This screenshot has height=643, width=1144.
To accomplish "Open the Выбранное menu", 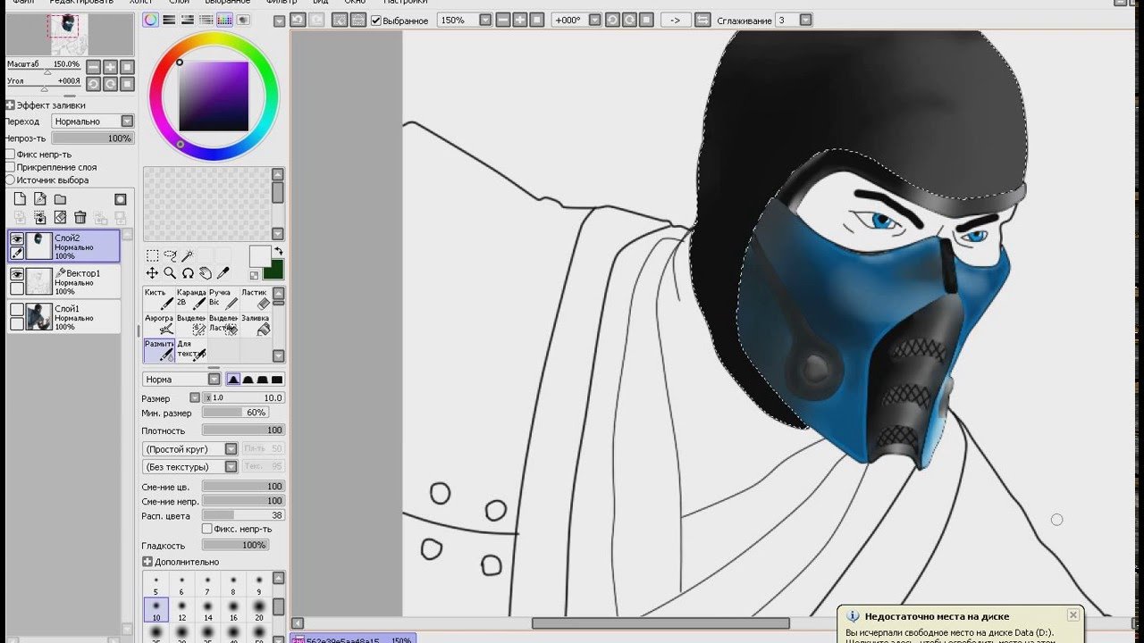I will pos(228,2).
